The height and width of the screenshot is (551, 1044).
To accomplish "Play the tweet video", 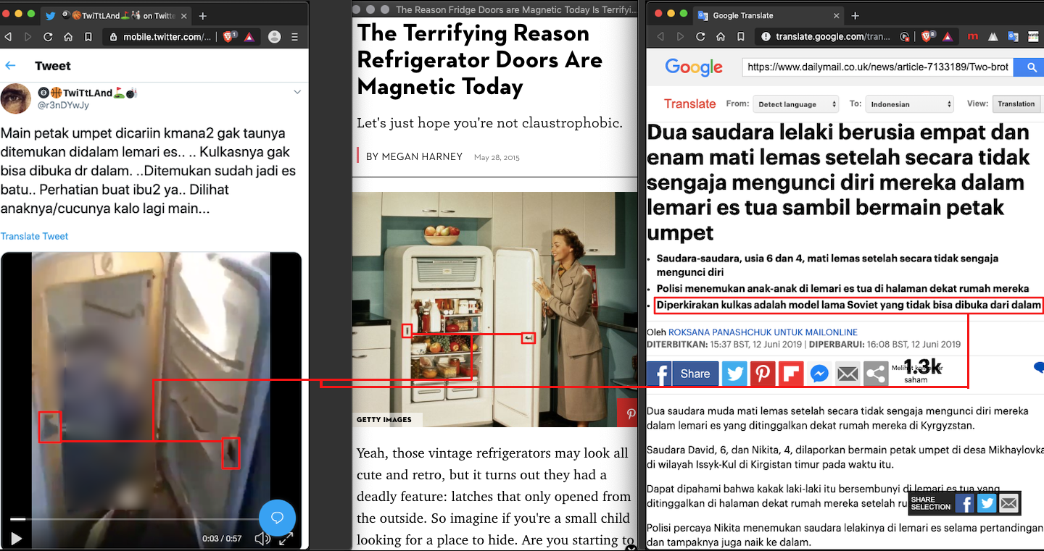I will (x=15, y=538).
